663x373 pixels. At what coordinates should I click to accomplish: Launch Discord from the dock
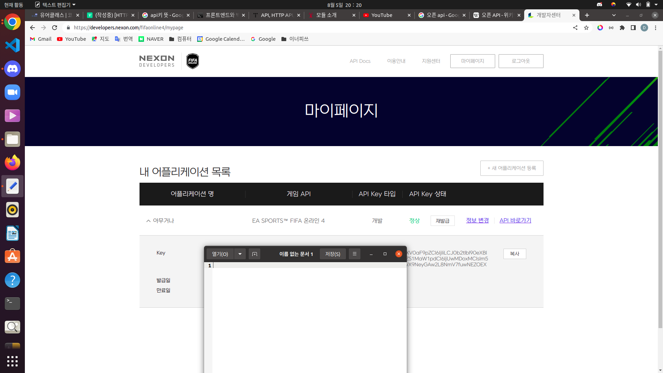(12, 69)
